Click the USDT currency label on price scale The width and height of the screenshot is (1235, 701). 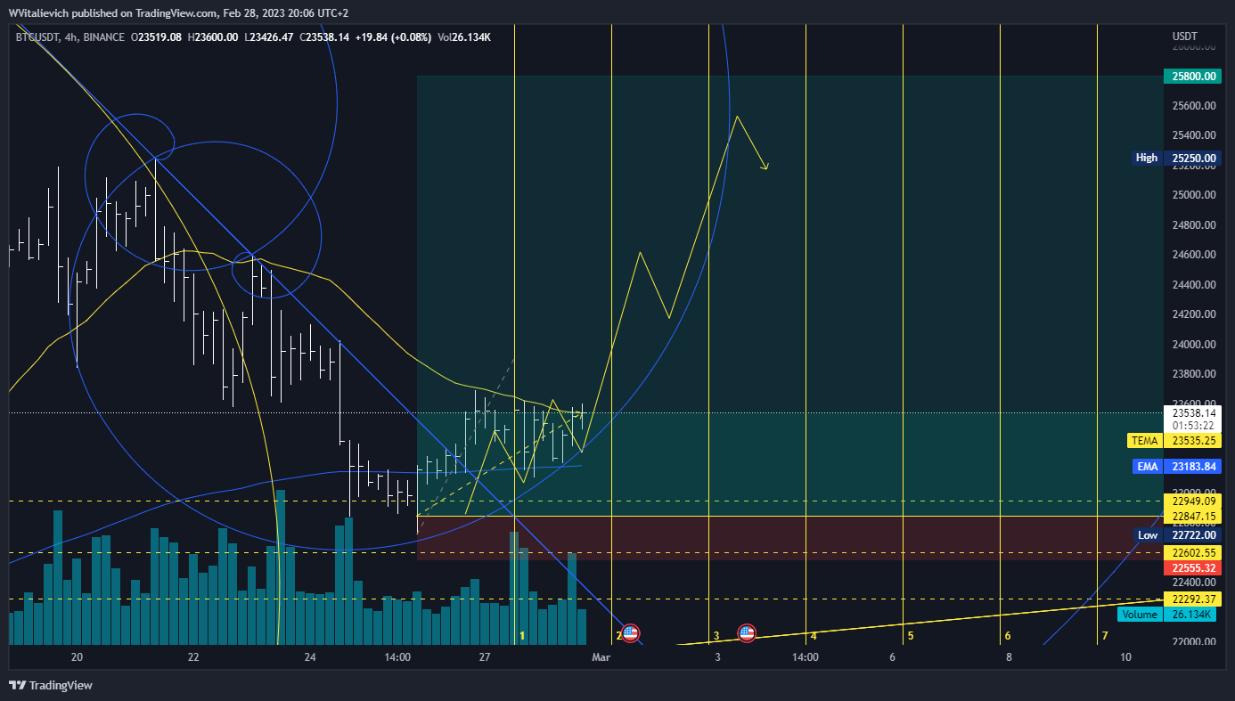(x=1184, y=37)
